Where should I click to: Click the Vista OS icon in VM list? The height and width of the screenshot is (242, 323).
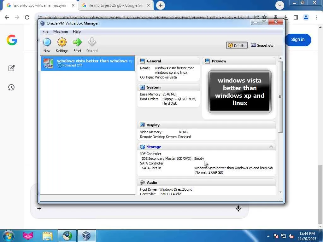pos(48,63)
